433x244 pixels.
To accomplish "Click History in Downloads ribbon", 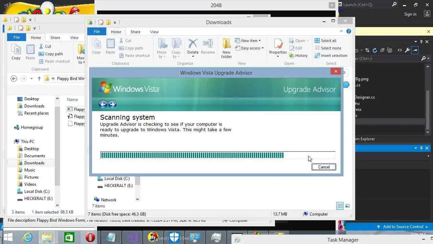I will pyautogui.click(x=298, y=56).
